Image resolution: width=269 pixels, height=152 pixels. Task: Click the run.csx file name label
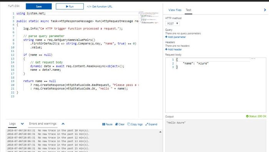pyautogui.click(x=14, y=6)
